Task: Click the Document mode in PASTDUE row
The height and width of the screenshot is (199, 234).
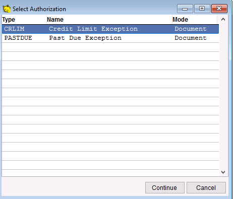Action: click(x=191, y=38)
